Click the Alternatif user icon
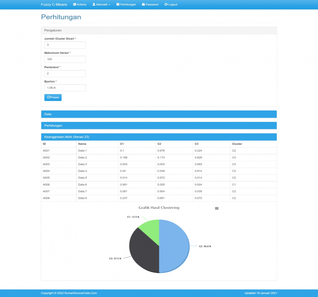The width and height of the screenshot is (318, 297). coord(94,5)
